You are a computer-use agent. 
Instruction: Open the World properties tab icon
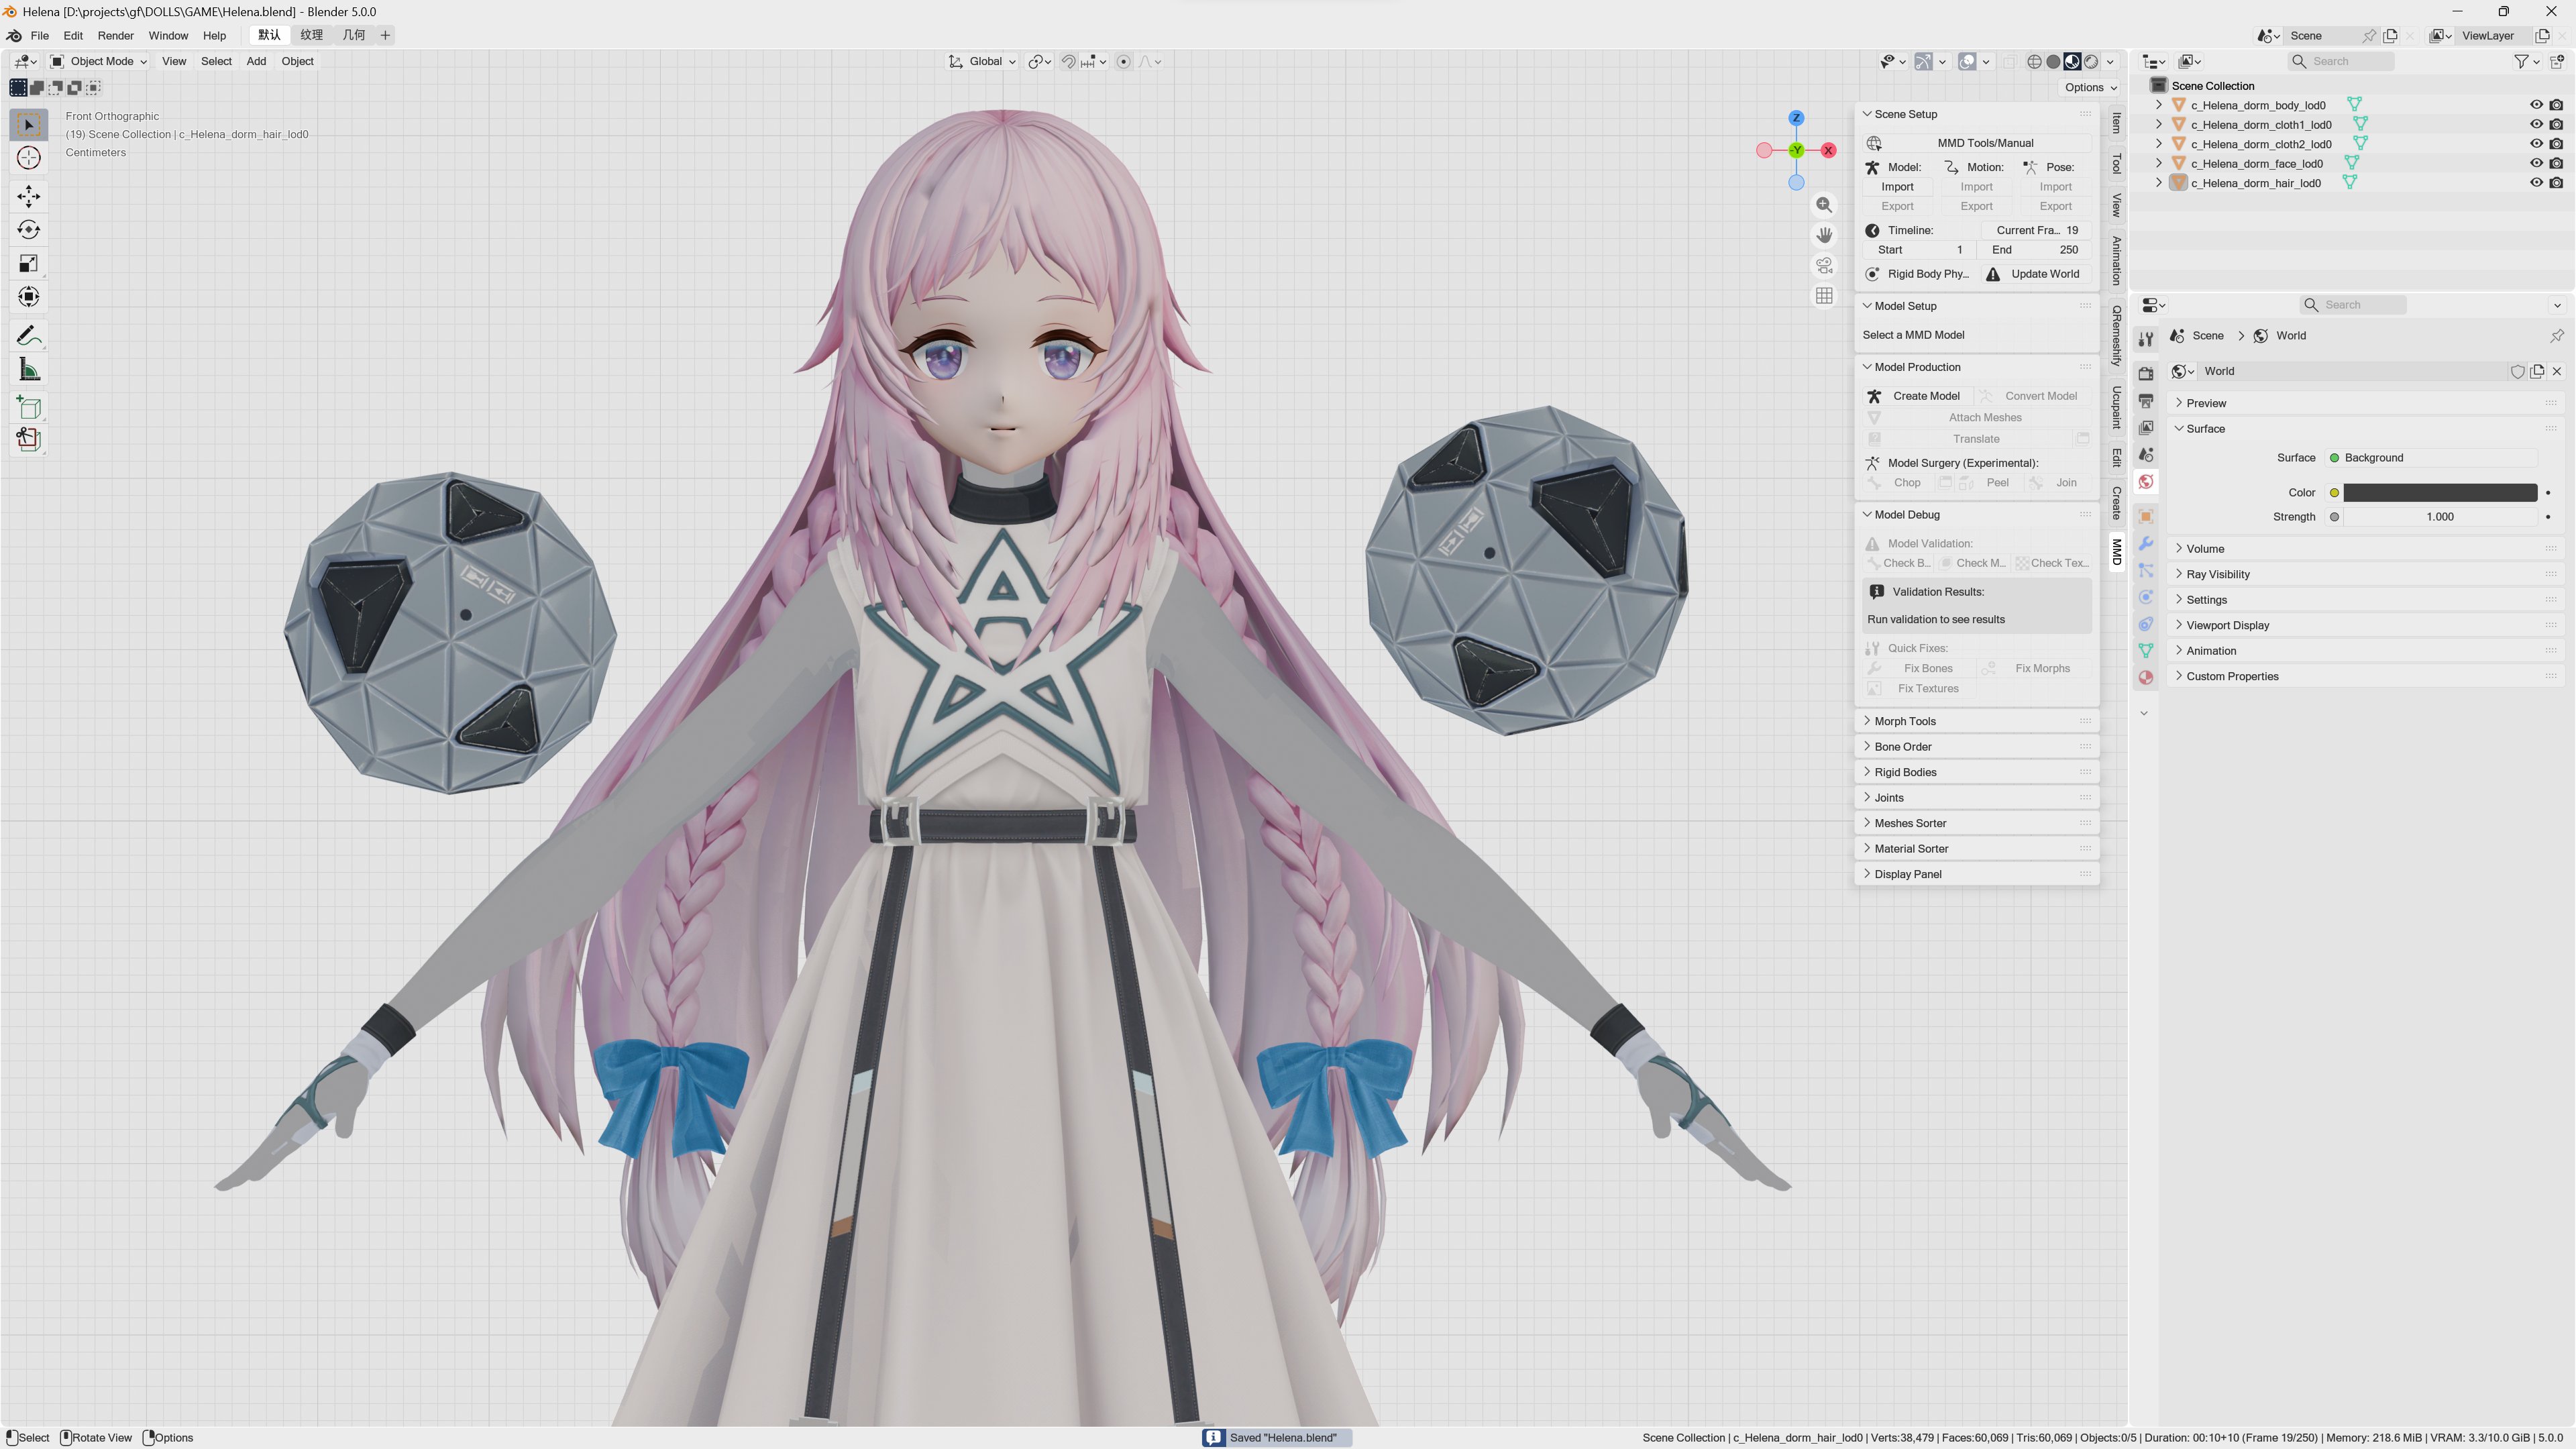pos(2146,482)
